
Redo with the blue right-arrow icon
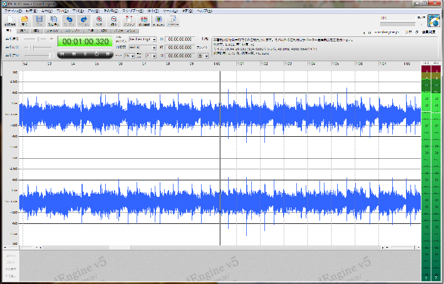(84, 21)
